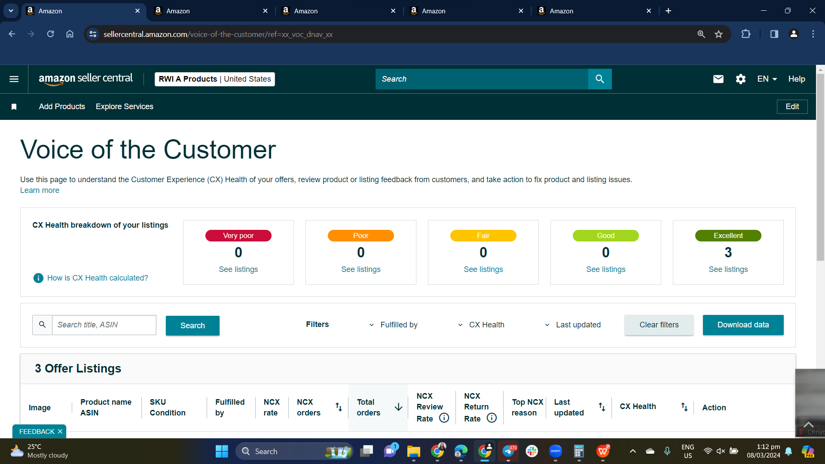Open the EN language dropdown
Screen dimensions: 825x464
(x=767, y=79)
